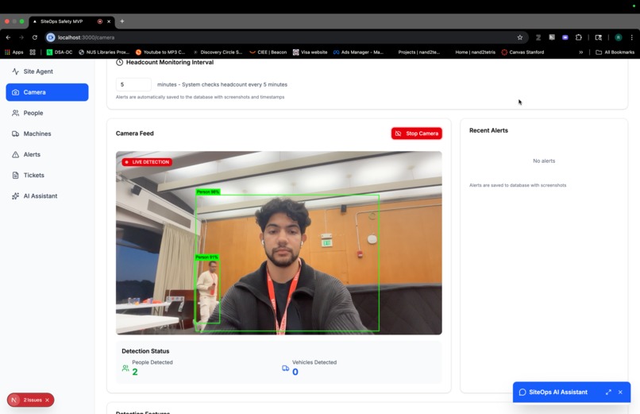Image resolution: width=640 pixels, height=414 pixels.
Task: Click the Z extension icon in toolbar
Action: pyautogui.click(x=538, y=37)
